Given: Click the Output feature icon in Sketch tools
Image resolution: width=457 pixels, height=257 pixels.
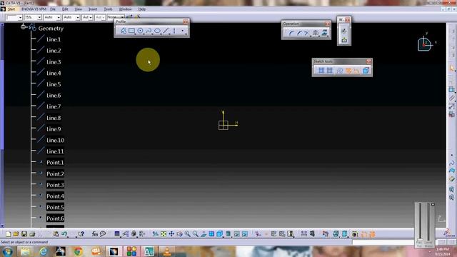Looking at the screenshot, I should coord(366,71).
